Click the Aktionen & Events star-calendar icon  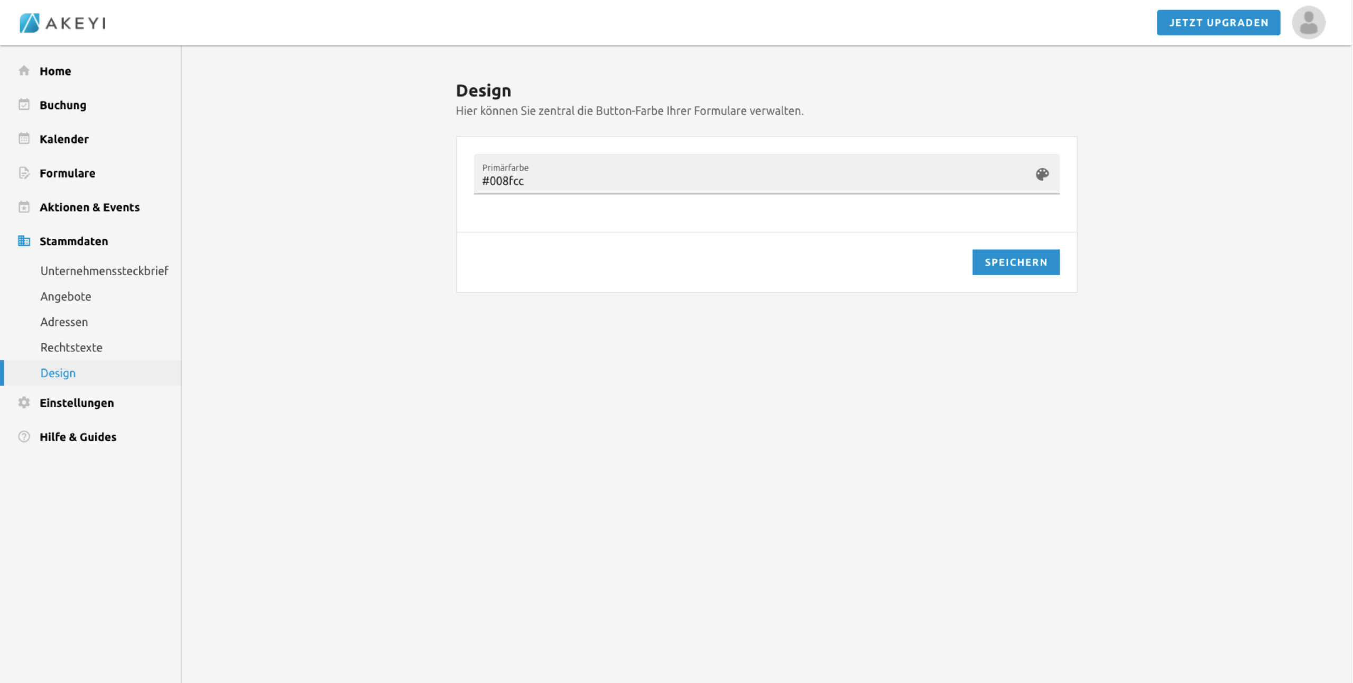(24, 207)
